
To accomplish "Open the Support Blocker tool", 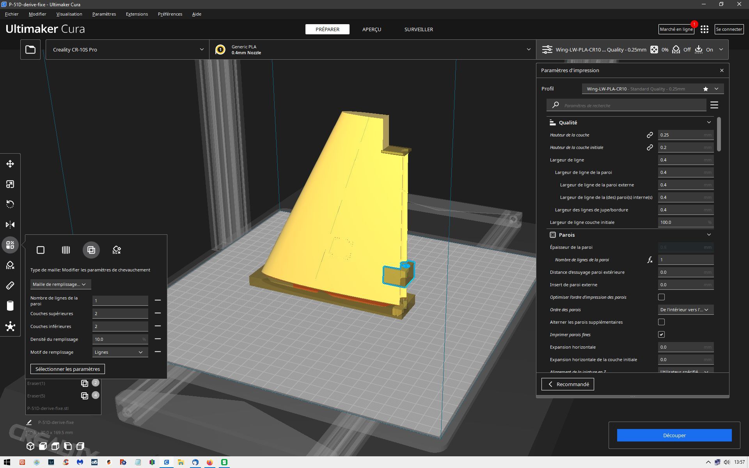I will coord(10,266).
